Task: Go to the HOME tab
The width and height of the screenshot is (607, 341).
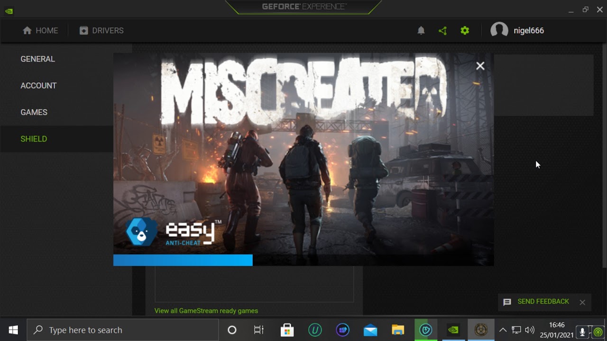Action: coord(40,30)
